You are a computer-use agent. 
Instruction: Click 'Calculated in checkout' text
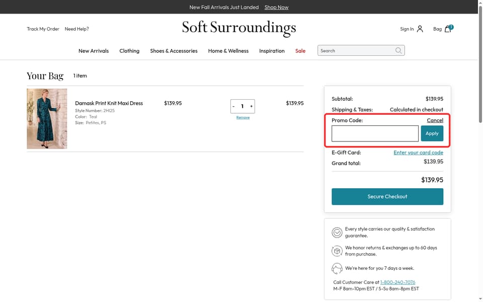click(417, 109)
